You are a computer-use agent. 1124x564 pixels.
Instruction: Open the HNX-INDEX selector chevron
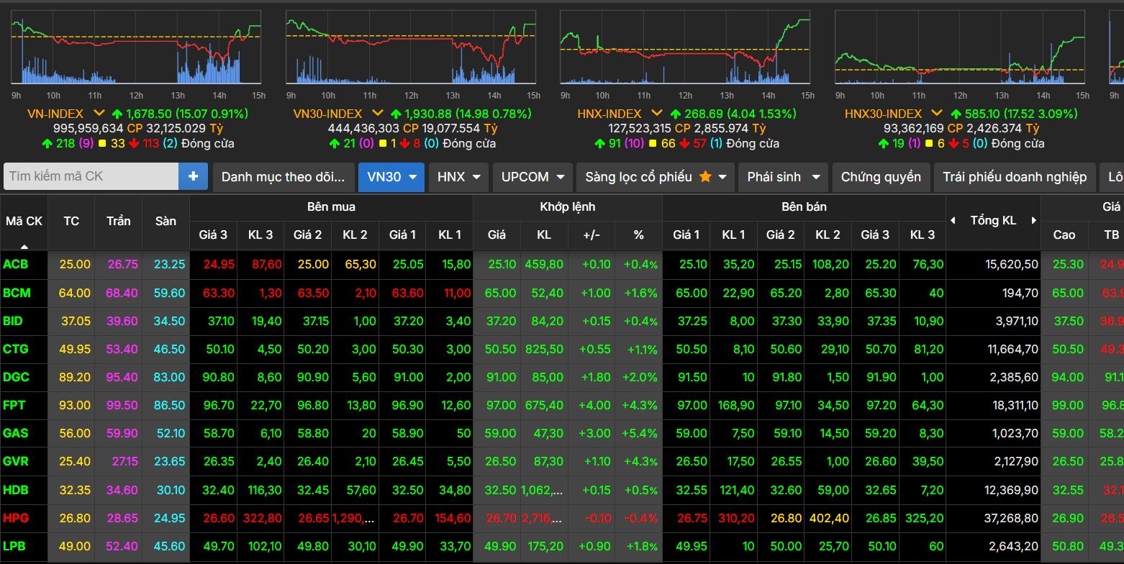[x=656, y=114]
